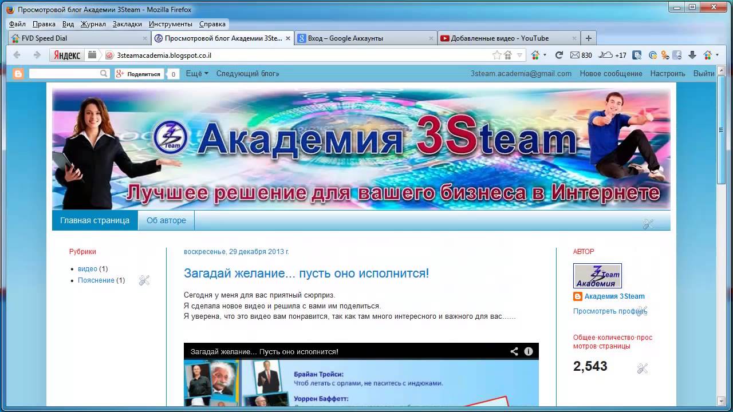Click the gray home icon inside the address bar
Image resolution: width=733 pixels, height=412 pixels.
tap(508, 55)
